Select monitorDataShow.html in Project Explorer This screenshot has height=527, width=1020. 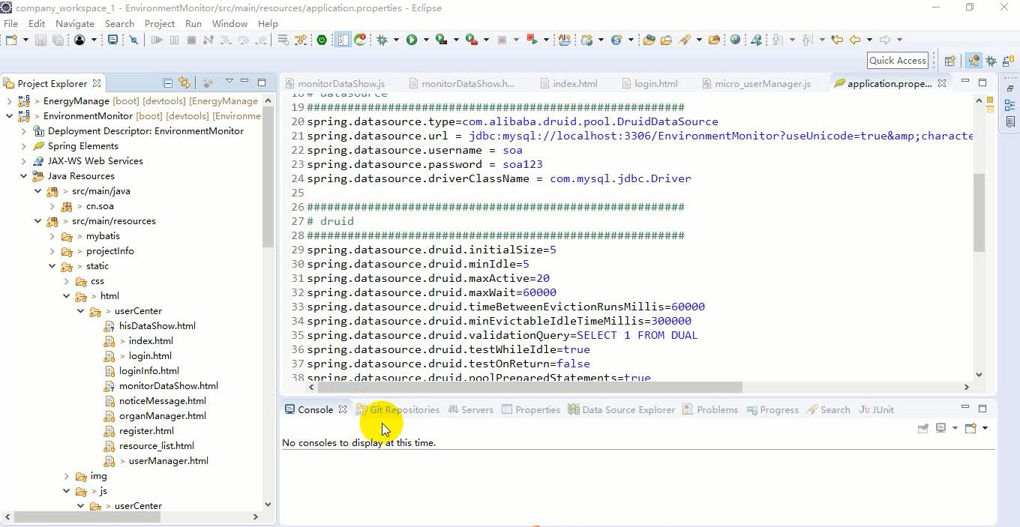coord(169,386)
